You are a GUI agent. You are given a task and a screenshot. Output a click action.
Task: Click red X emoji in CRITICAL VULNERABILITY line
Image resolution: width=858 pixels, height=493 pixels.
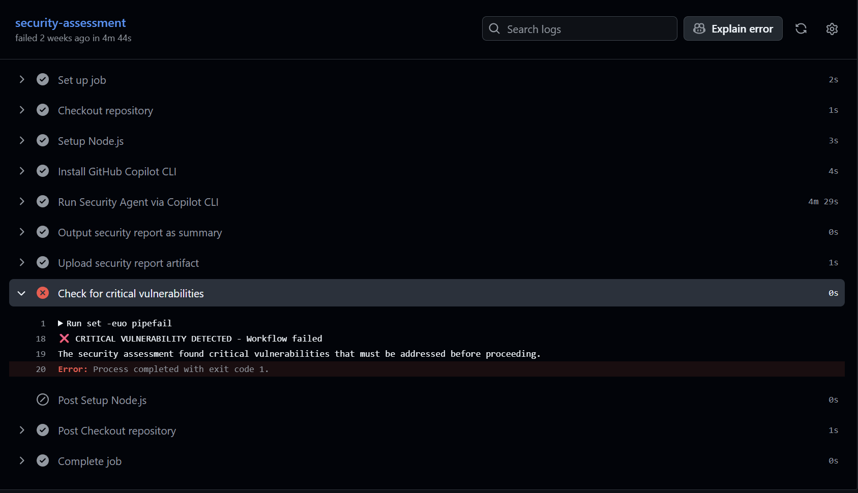[64, 338]
